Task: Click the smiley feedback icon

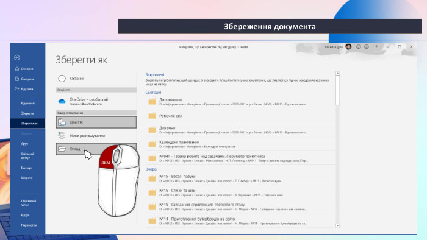Action: pos(359,47)
